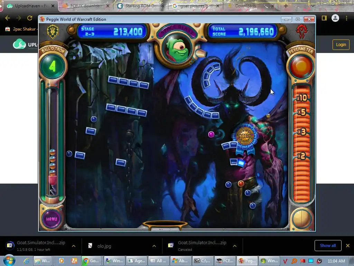Expand options for olo.jpg download

[154, 246]
